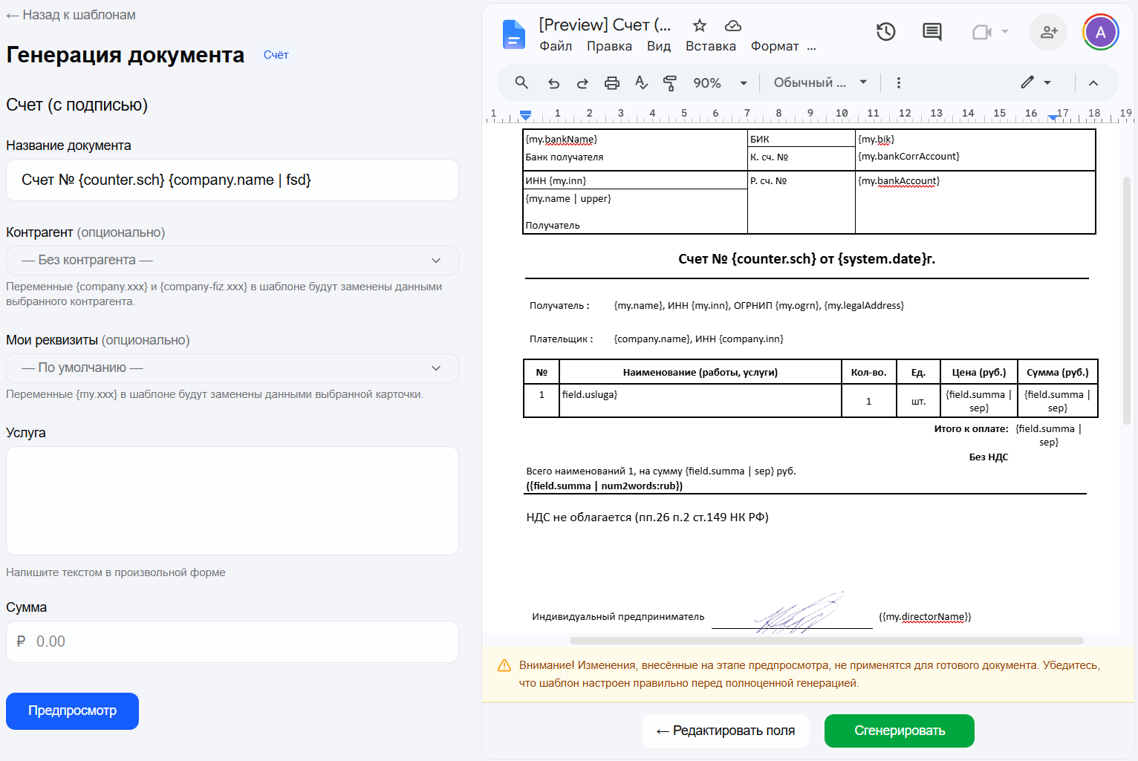Star the Preview Счет document
Image resolution: width=1138 pixels, height=761 pixels.
point(699,25)
